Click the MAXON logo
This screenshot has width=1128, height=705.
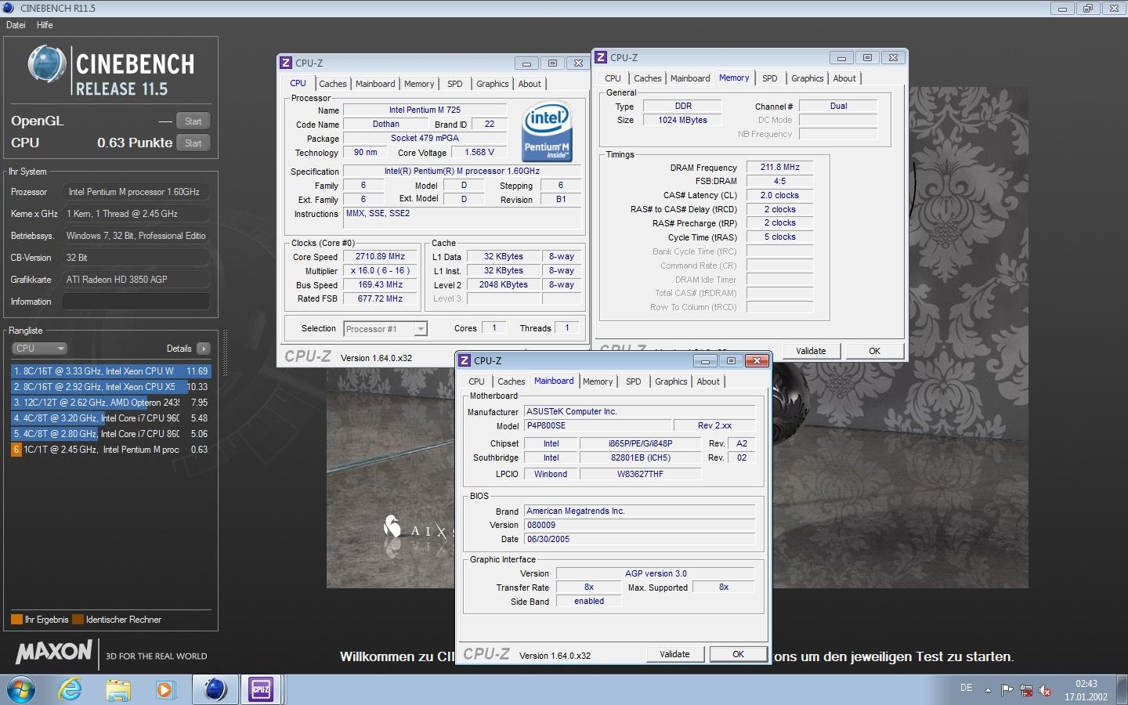54,652
